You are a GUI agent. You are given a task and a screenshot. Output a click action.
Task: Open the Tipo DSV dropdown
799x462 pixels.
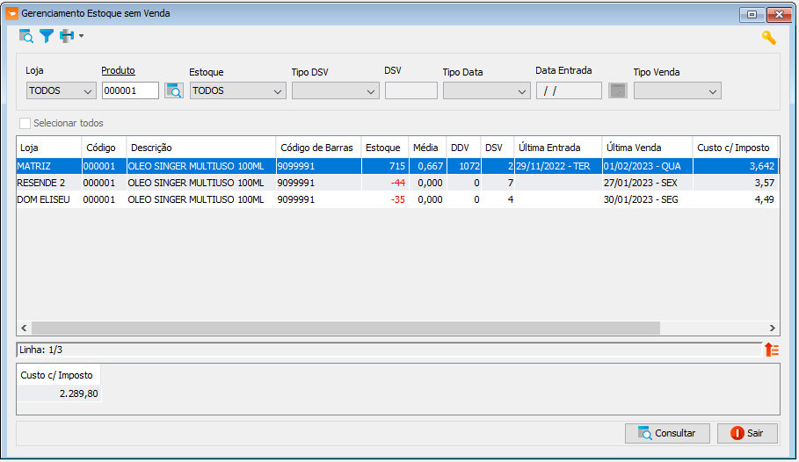(336, 90)
